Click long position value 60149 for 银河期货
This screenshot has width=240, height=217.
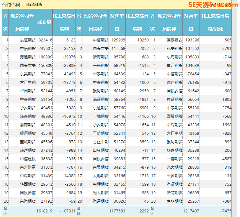click(119, 91)
